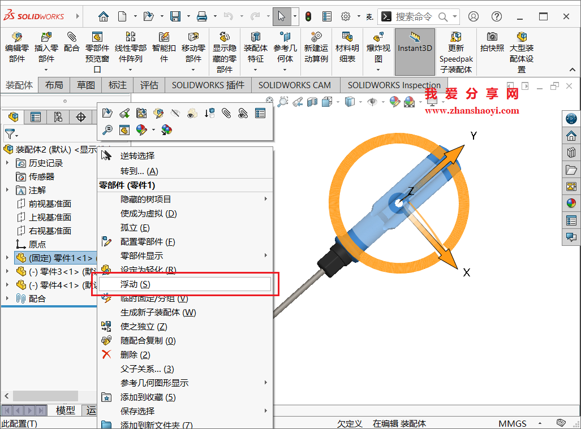Click the Insert Components (插入零部件) icon

(46, 37)
